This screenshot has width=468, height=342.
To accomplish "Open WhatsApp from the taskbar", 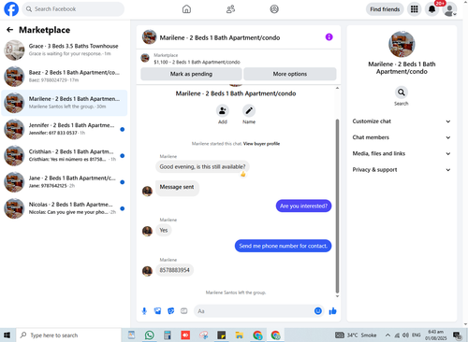I will pyautogui.click(x=150, y=335).
